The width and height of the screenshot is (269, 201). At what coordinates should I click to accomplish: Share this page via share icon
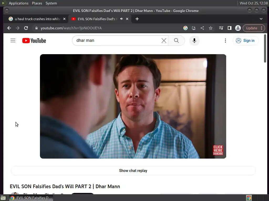(x=202, y=28)
